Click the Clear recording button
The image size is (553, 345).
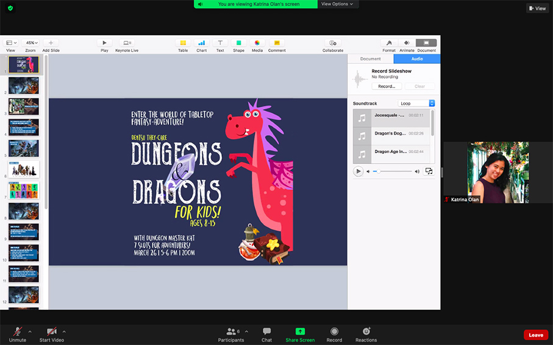(419, 86)
